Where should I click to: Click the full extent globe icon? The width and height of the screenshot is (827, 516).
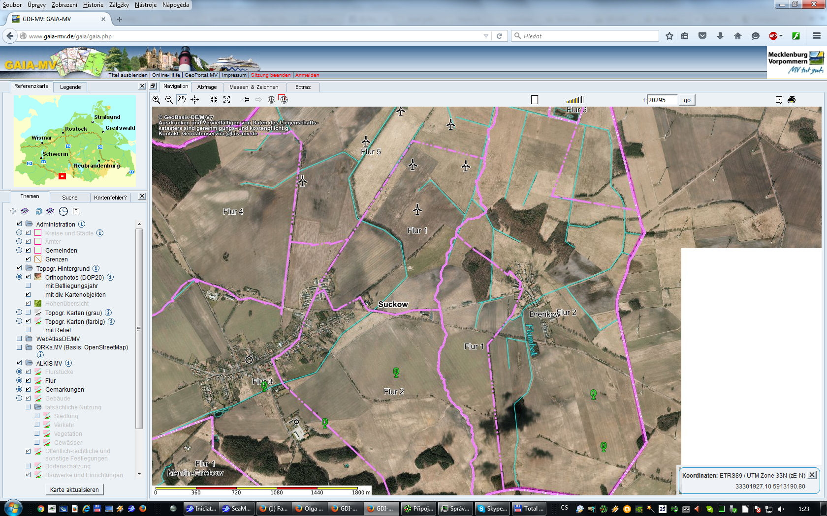point(271,100)
